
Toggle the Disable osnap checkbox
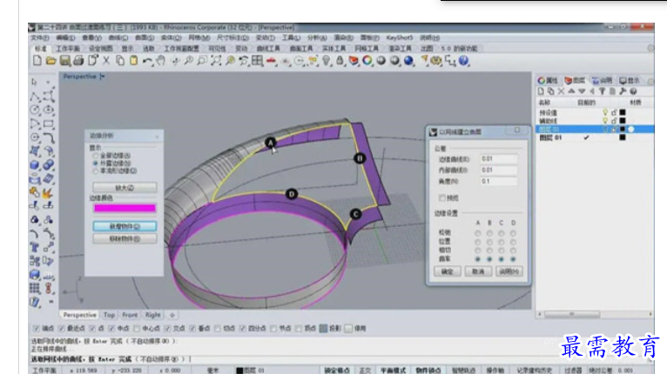[x=349, y=329]
